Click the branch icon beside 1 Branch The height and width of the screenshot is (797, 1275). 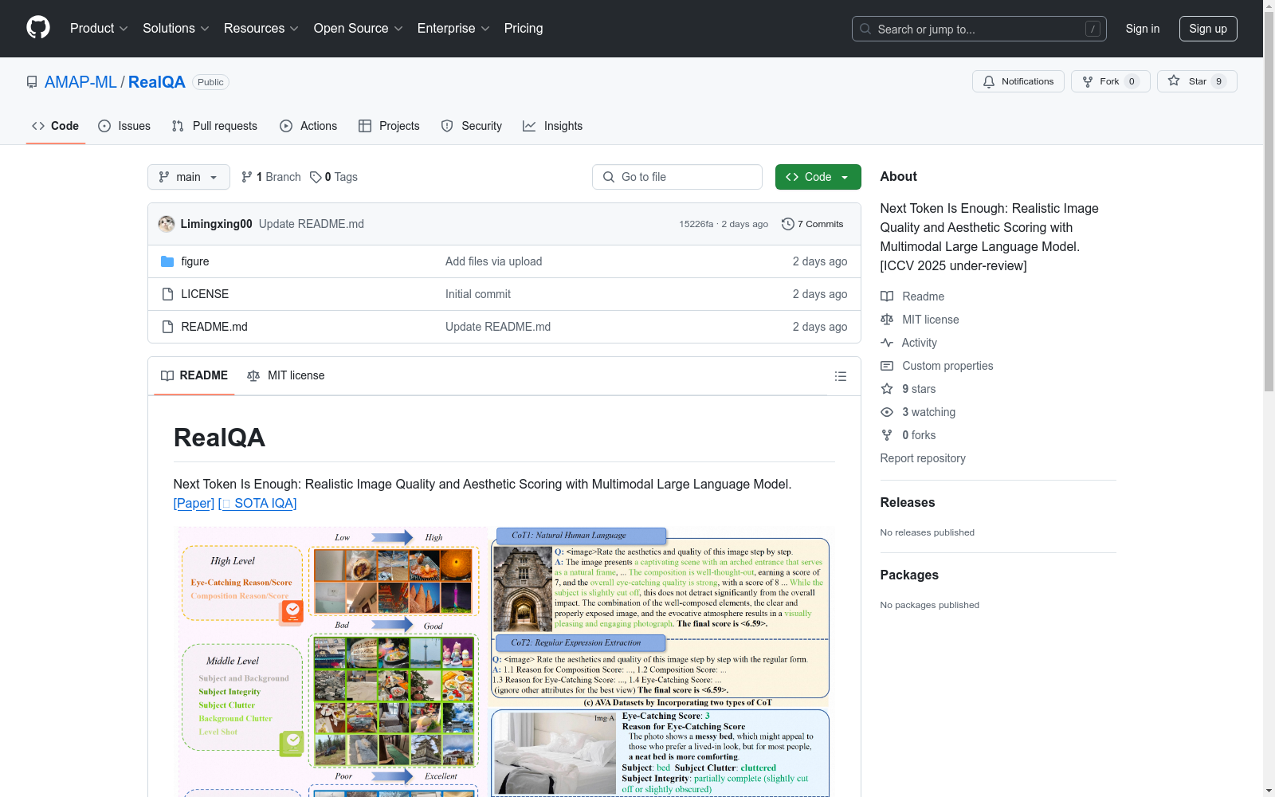(247, 177)
